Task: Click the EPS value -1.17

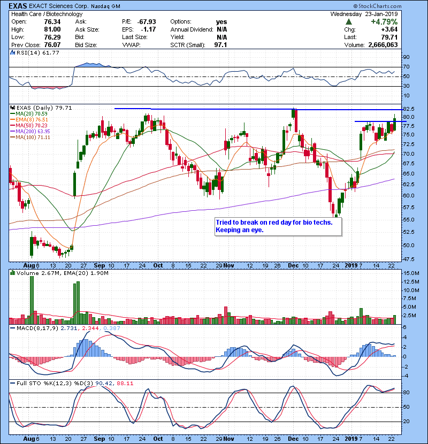Action: point(148,29)
